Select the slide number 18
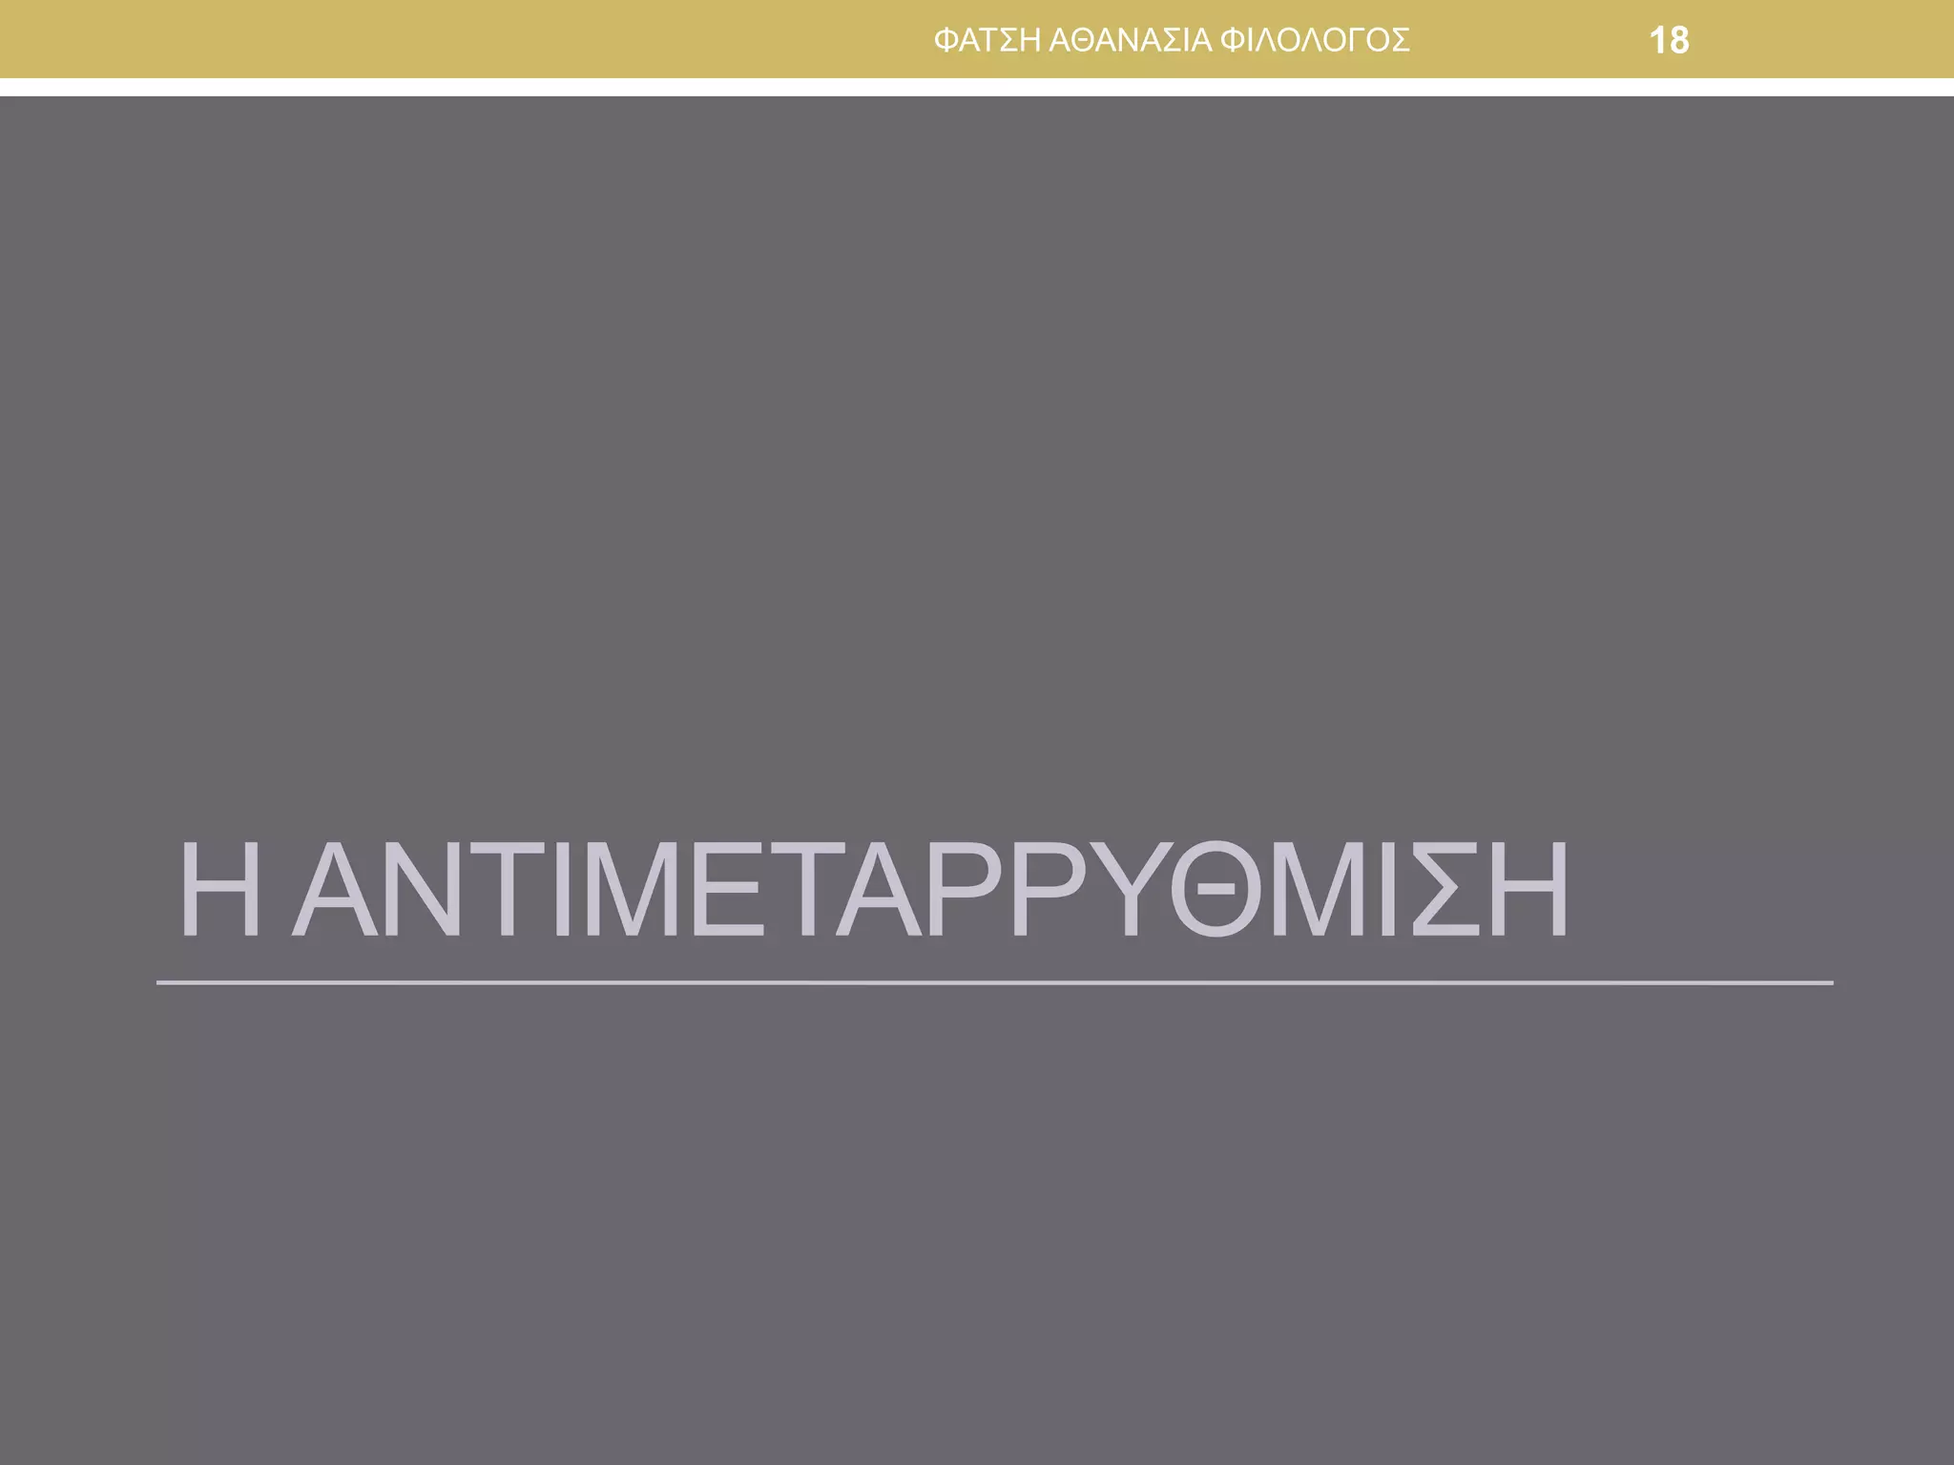This screenshot has width=1954, height=1465. pos(1669,41)
